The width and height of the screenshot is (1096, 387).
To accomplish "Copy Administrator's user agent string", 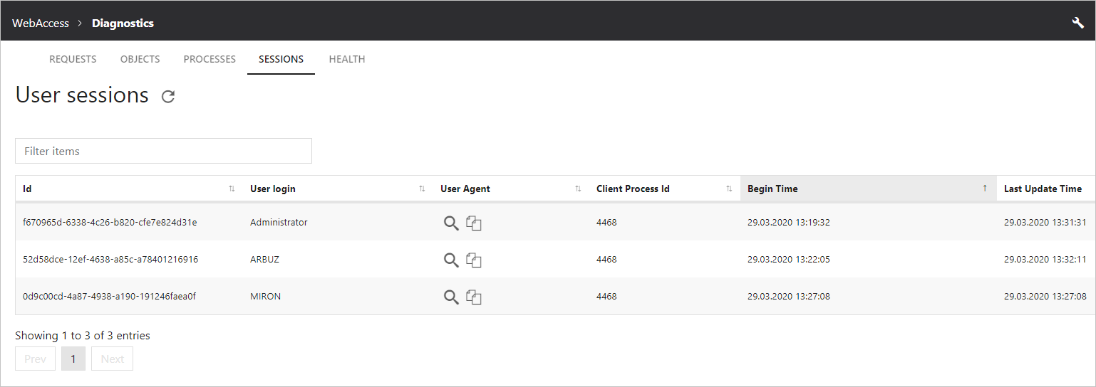I will point(474,223).
